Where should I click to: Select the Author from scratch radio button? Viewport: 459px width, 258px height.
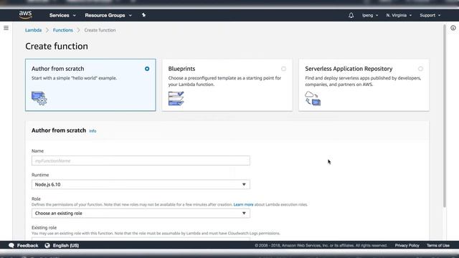coord(147,69)
